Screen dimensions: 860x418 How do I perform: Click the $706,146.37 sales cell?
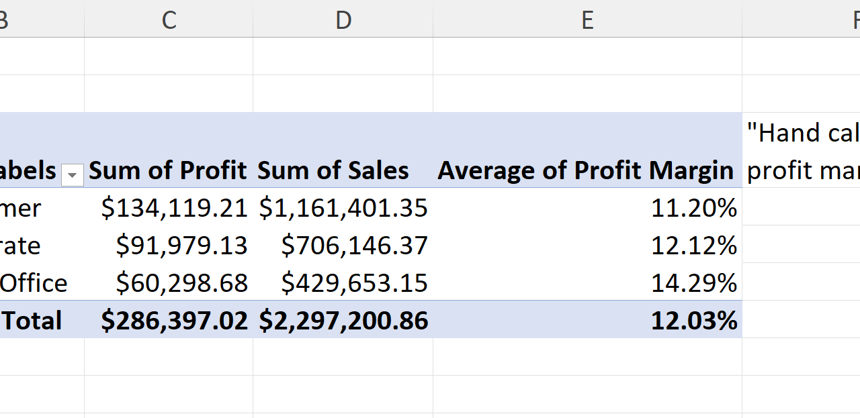354,246
